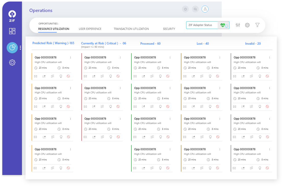Open the toolbar gear settings icon
This screenshot has height=188, width=285.
point(247,25)
